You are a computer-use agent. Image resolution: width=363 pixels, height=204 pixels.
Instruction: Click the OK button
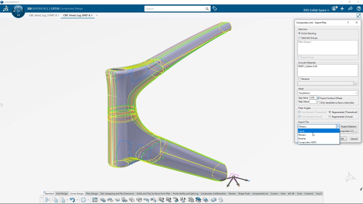343,139
